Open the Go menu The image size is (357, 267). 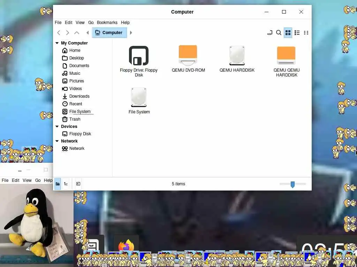91,23
